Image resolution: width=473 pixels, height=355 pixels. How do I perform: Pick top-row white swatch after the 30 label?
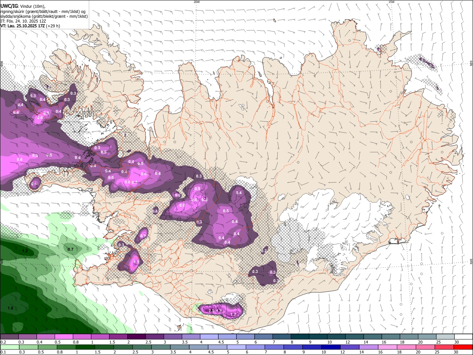[463, 337]
